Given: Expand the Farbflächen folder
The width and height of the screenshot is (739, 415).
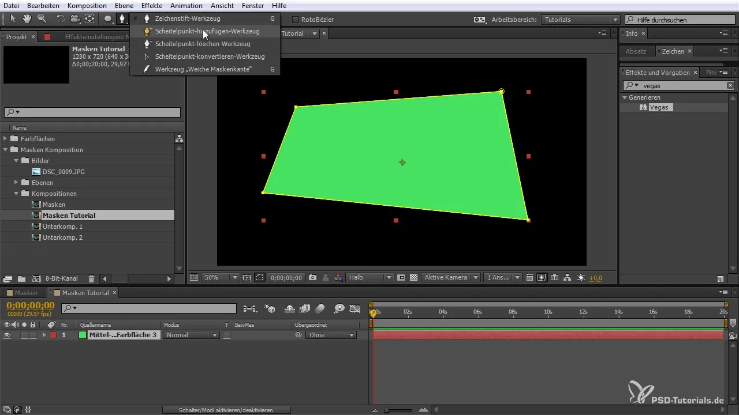Looking at the screenshot, I should pos(5,139).
